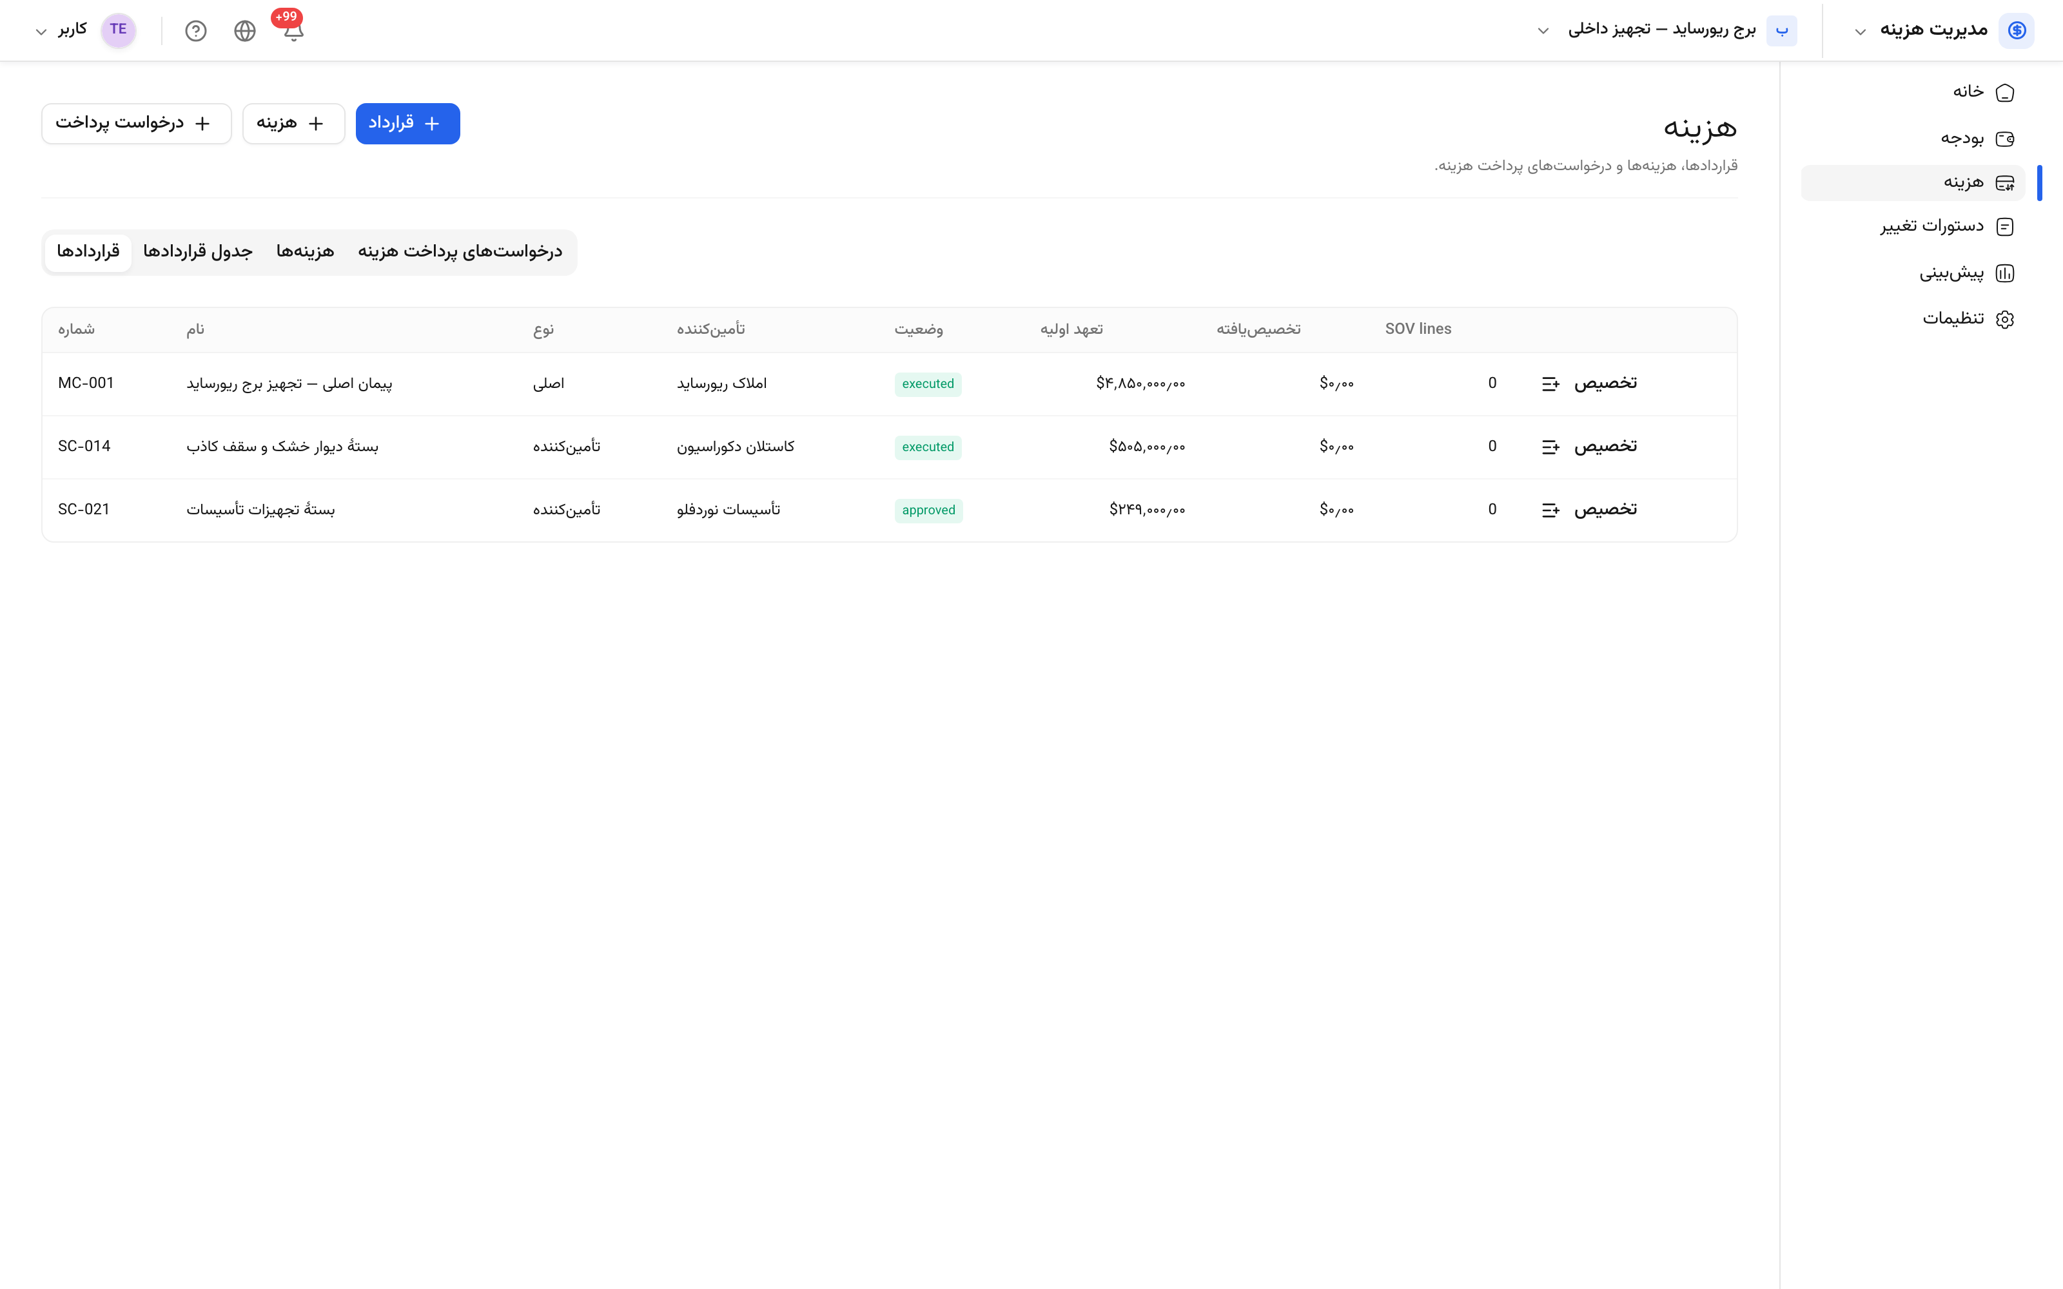The image size is (2063, 1289).
Task: Click contract number MC-001
Action: pos(86,383)
